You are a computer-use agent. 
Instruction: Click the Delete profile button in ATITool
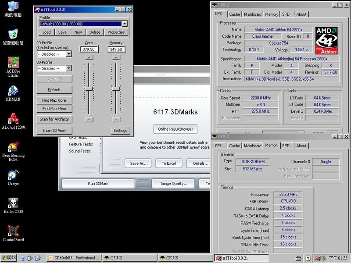click(x=95, y=32)
